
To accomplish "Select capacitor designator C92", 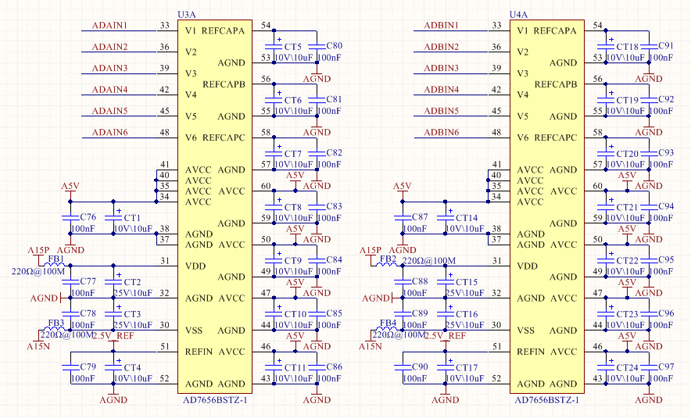I will [666, 99].
